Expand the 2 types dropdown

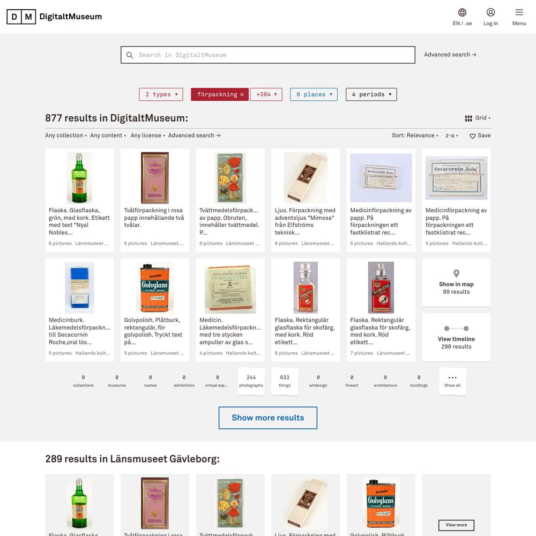pos(161,95)
